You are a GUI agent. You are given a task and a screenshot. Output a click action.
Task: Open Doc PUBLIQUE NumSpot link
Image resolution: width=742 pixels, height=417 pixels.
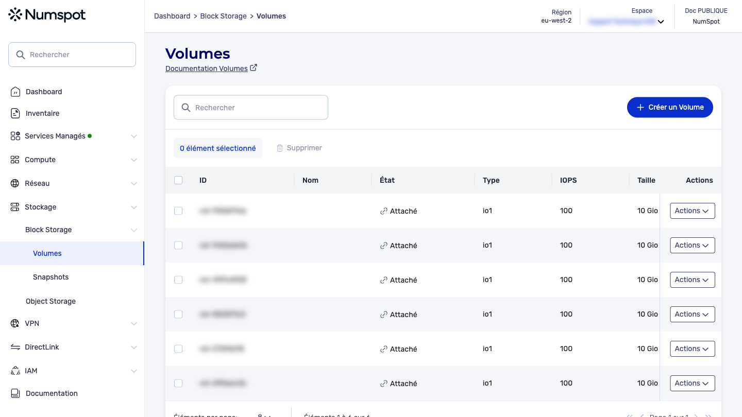(x=706, y=16)
